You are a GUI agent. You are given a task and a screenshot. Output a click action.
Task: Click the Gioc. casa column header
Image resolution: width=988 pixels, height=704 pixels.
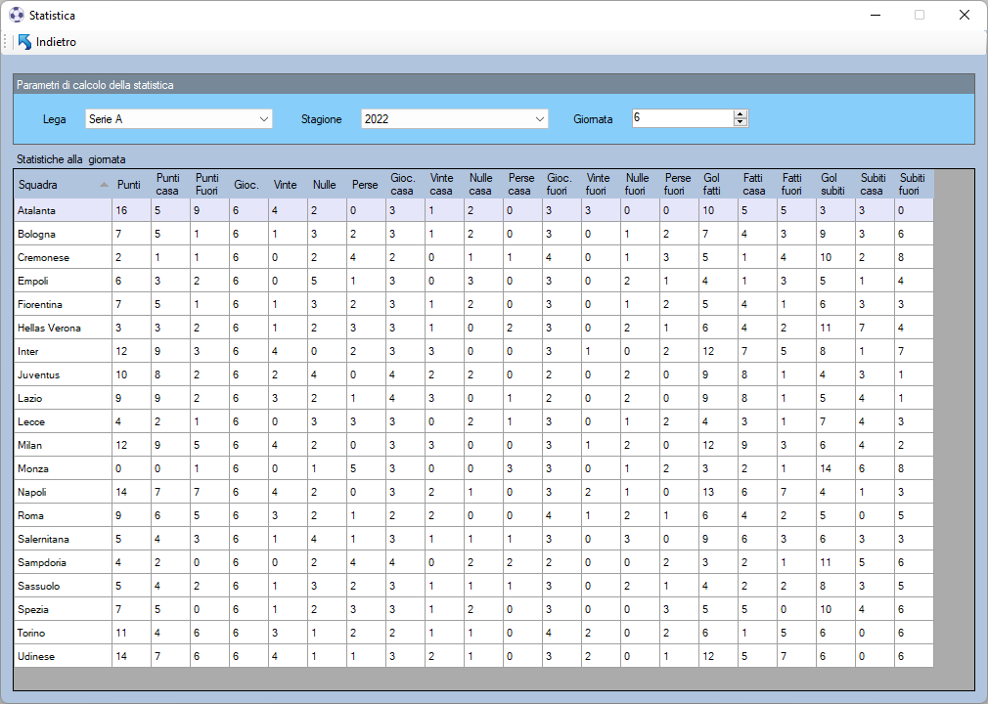tap(405, 185)
